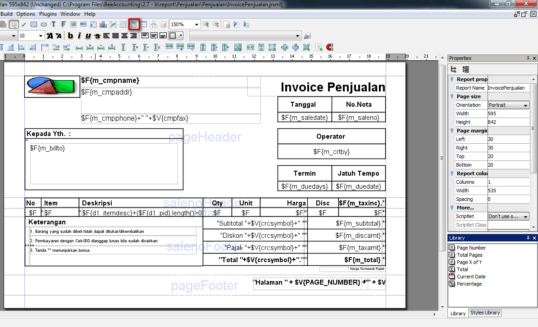Open the Orientation dropdown showing Portrait
Image resolution: width=538 pixels, height=327 pixels.
[508, 104]
